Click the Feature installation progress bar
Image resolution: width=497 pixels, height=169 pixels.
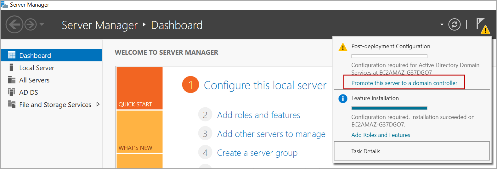tap(389, 108)
